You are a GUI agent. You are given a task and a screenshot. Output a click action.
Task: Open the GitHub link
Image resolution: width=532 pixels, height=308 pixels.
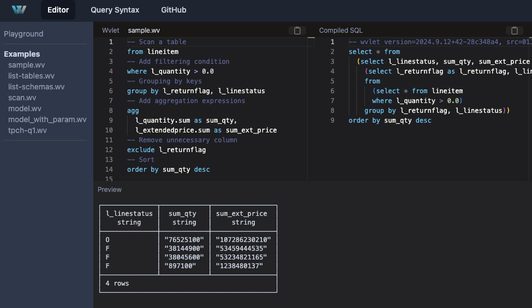pyautogui.click(x=174, y=10)
